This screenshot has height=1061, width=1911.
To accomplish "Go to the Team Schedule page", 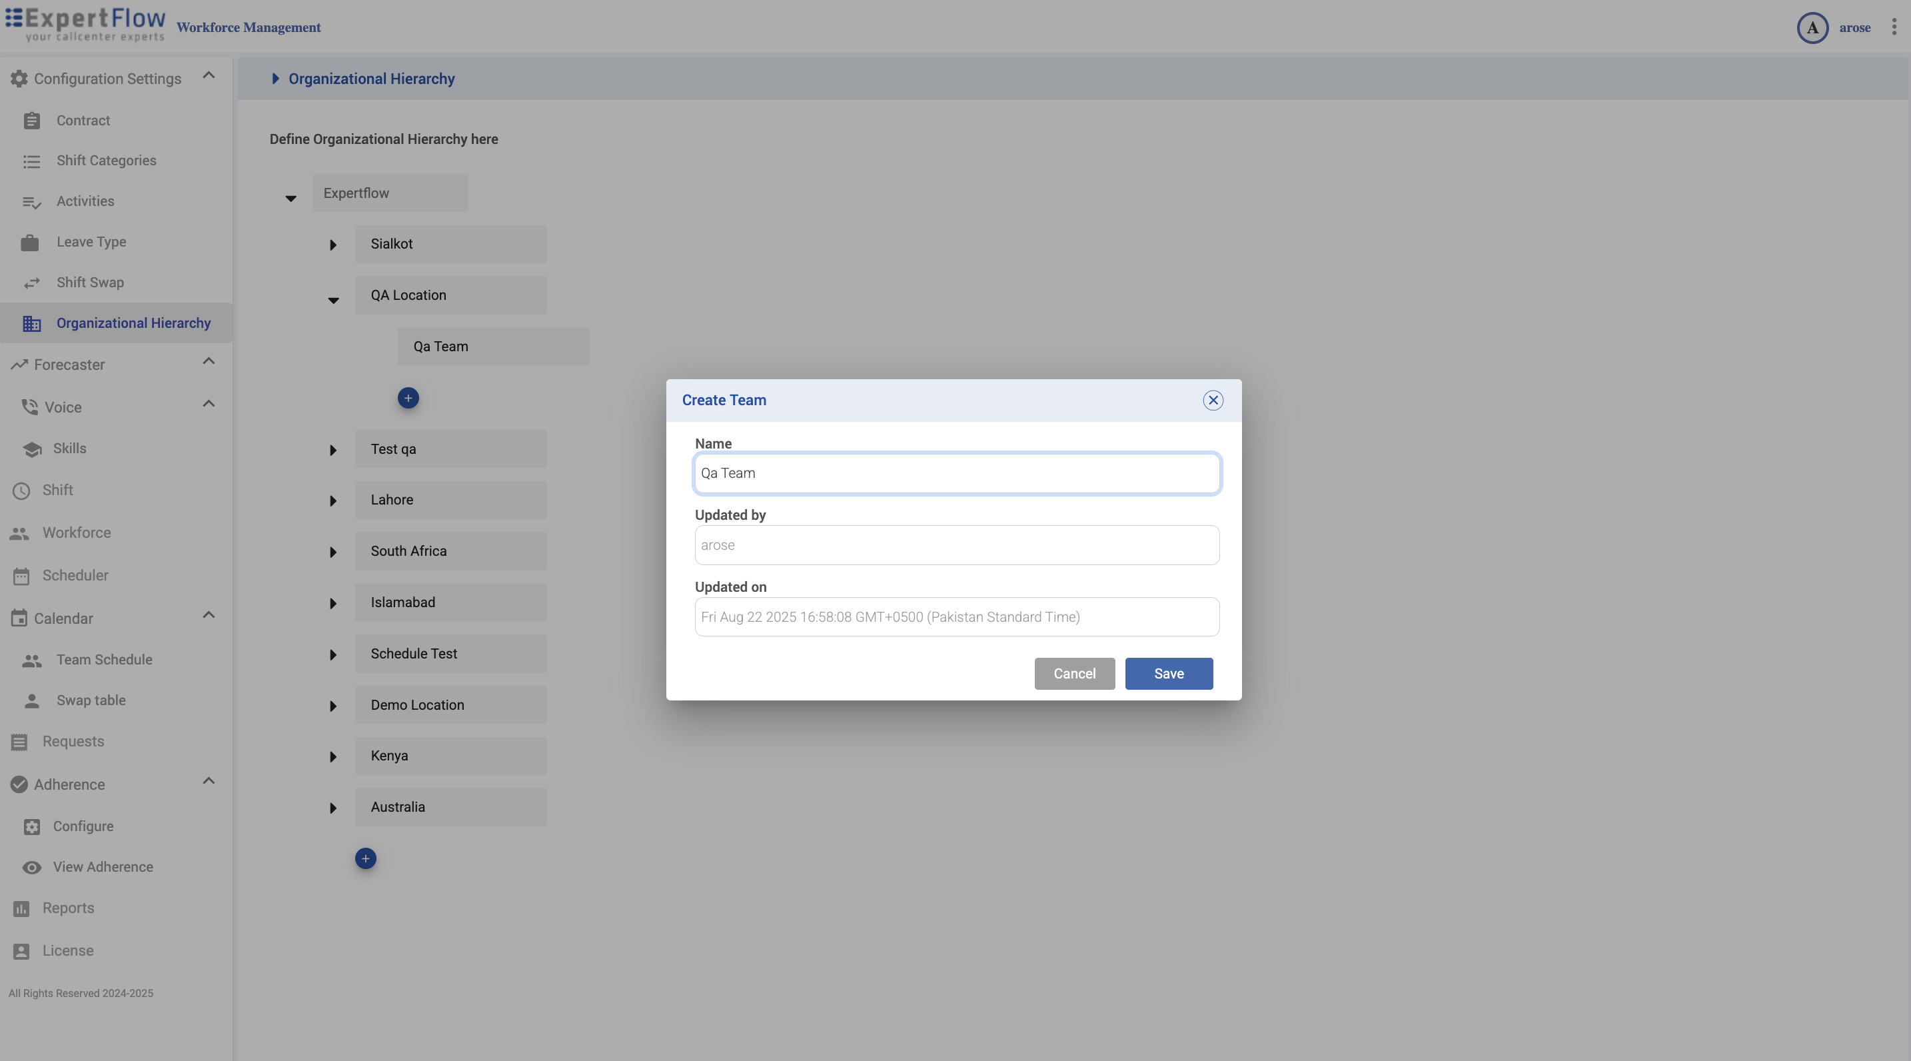I will click(104, 660).
